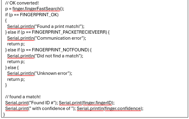Click the " with confidence of " string
Screen dimensions: 189x119
pyautogui.click(x=51, y=108)
